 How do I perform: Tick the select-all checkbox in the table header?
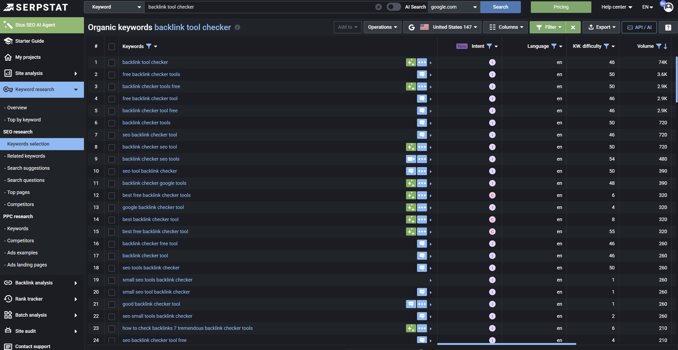[x=112, y=47]
